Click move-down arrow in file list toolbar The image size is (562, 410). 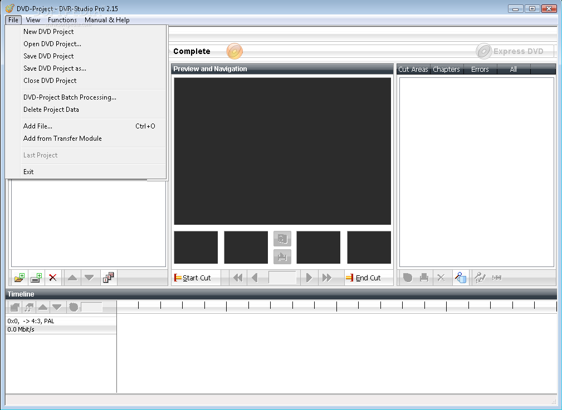pos(89,278)
